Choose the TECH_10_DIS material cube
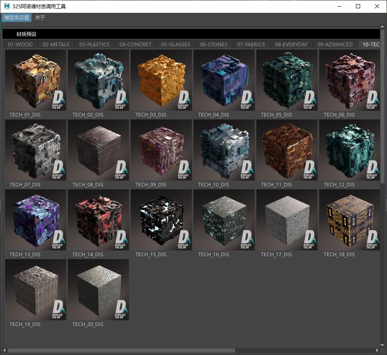This screenshot has height=355, width=387. point(224,150)
